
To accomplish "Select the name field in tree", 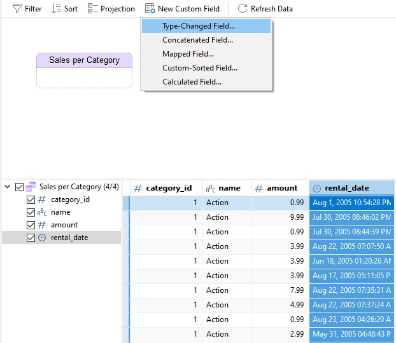I will tap(60, 212).
